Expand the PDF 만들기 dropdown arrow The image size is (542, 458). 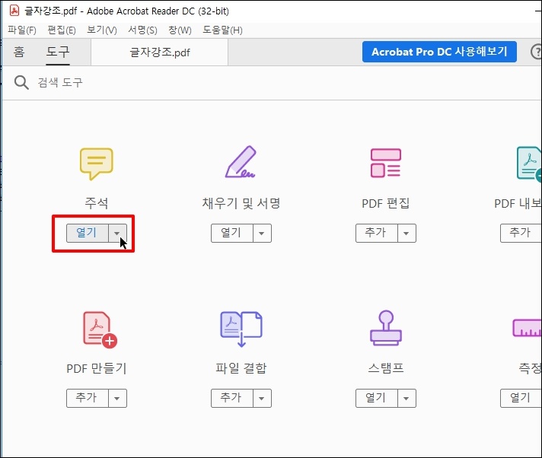(x=117, y=398)
